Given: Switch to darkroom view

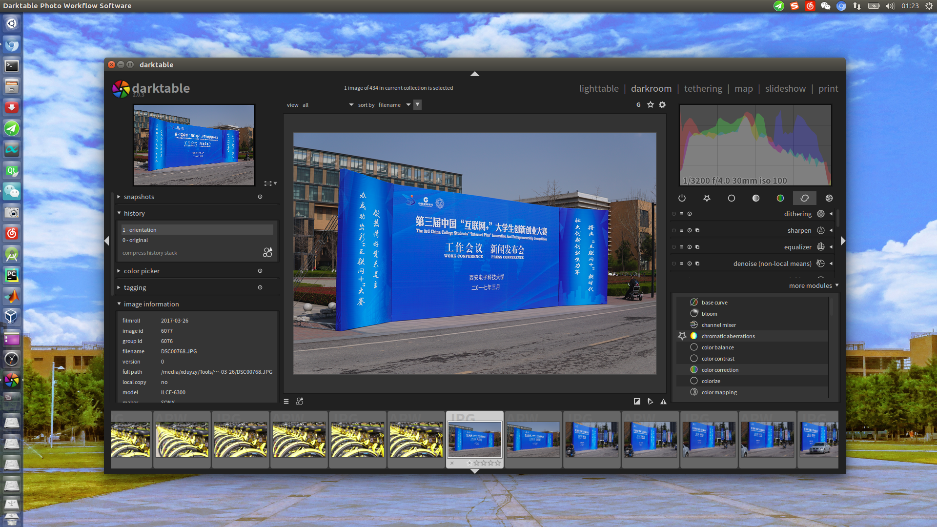Looking at the screenshot, I should tap(651, 88).
